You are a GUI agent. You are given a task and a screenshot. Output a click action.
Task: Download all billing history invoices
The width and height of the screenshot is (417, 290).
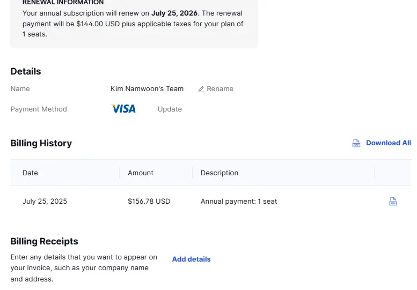pos(388,143)
